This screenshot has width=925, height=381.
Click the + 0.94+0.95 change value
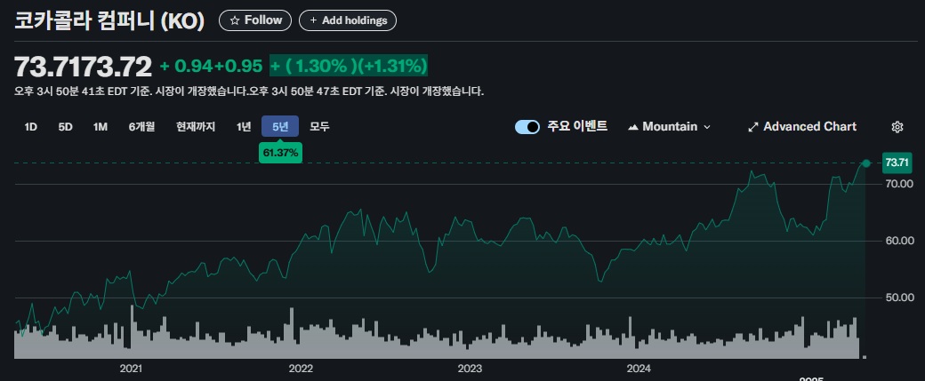click(x=211, y=67)
